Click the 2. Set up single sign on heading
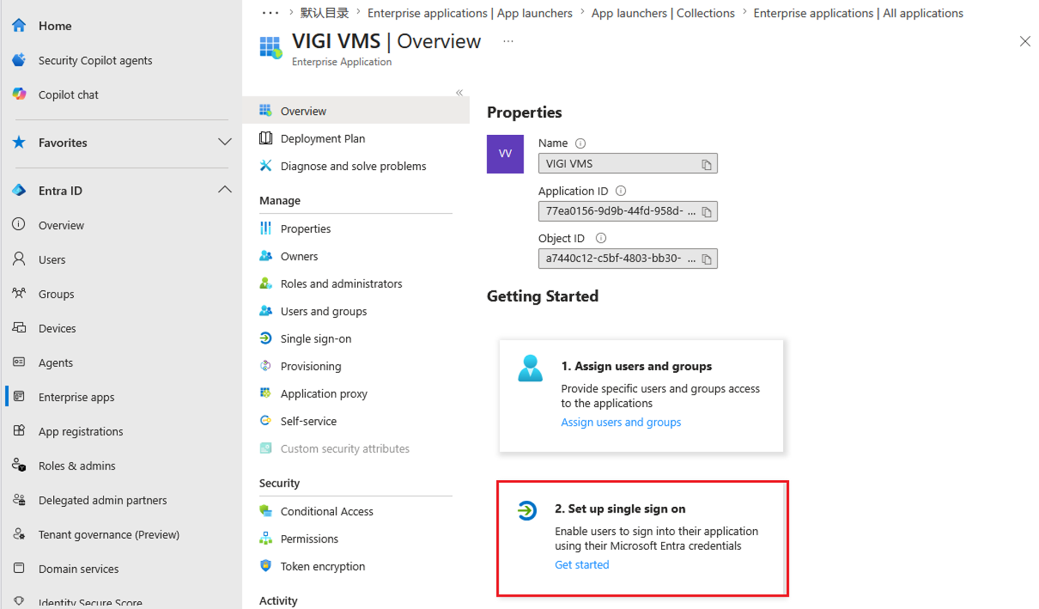 [620, 508]
